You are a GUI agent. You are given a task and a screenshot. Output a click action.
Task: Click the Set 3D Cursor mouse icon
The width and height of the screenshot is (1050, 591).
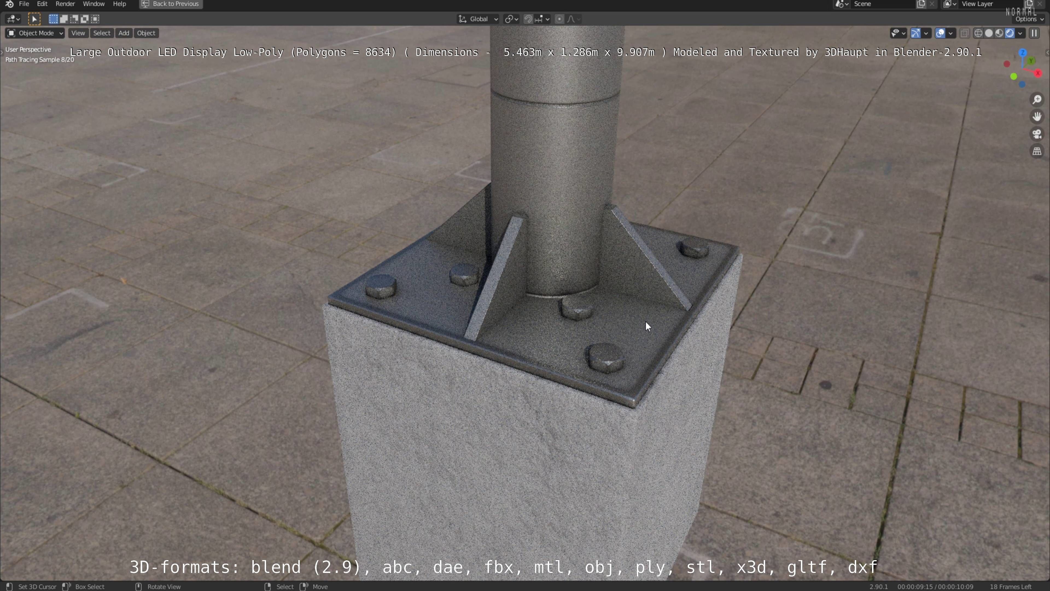[x=9, y=587]
